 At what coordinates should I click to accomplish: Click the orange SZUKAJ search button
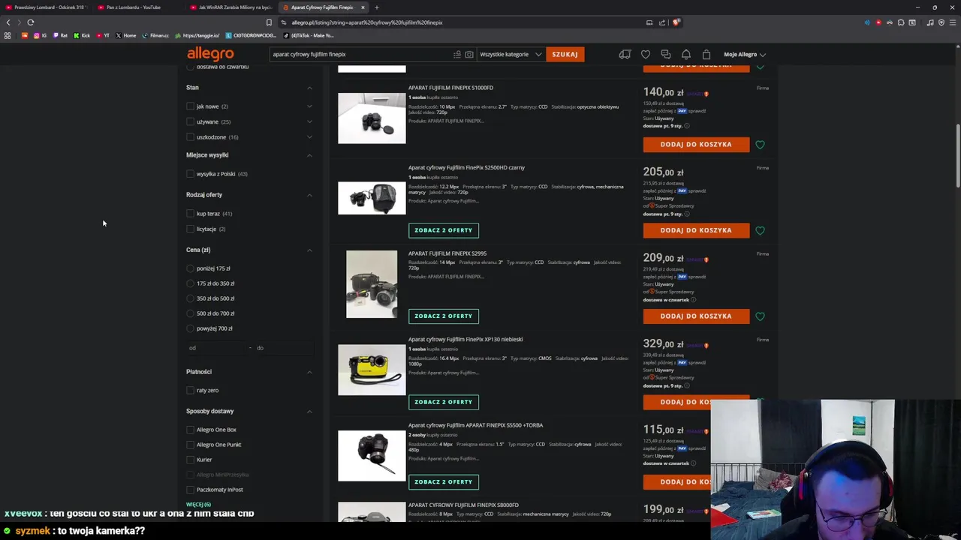click(x=565, y=54)
